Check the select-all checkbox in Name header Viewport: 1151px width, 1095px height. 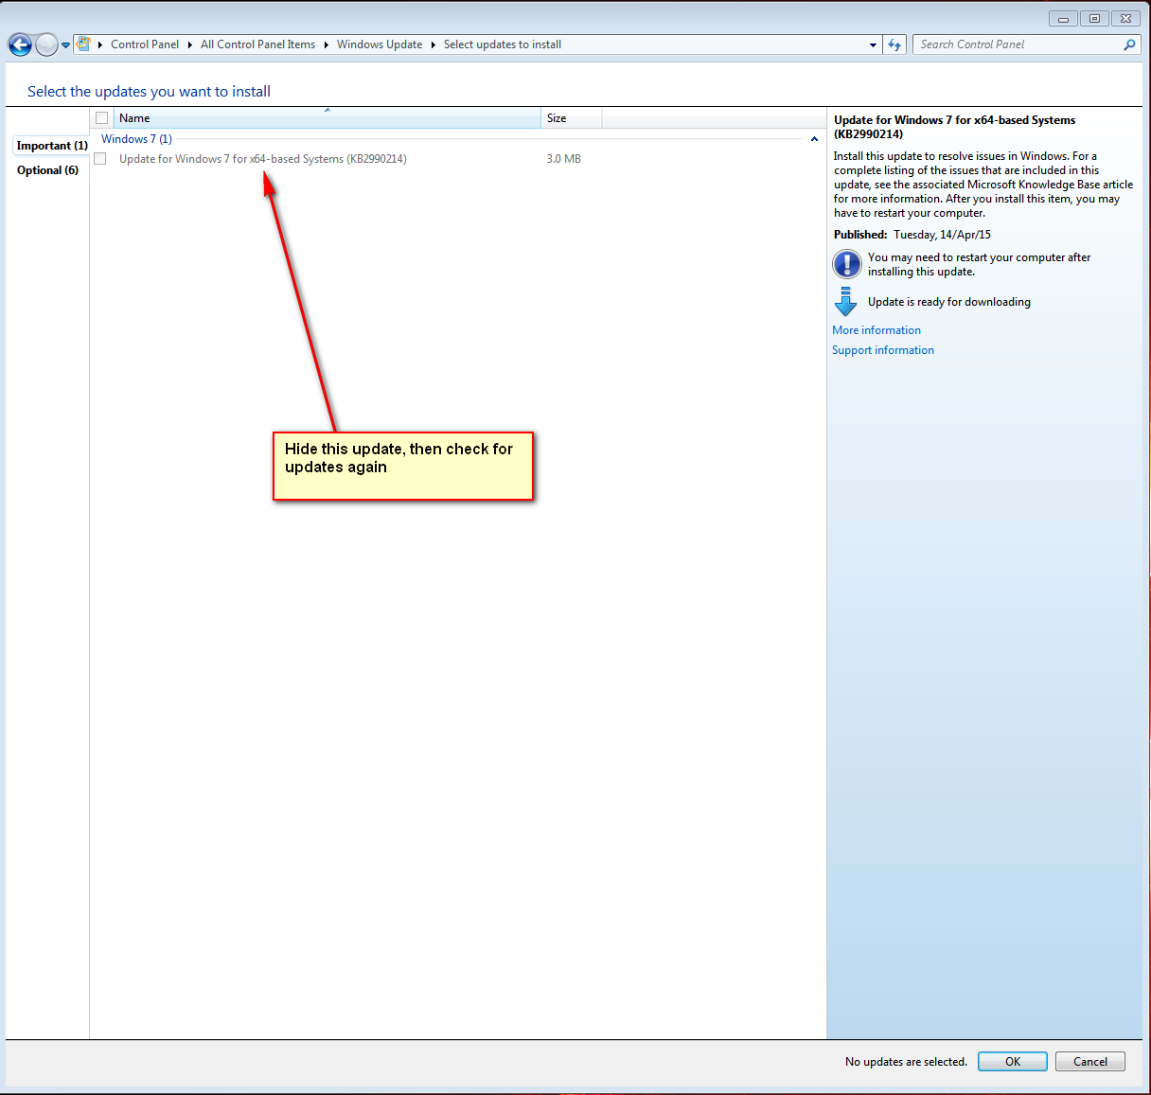[x=102, y=118]
